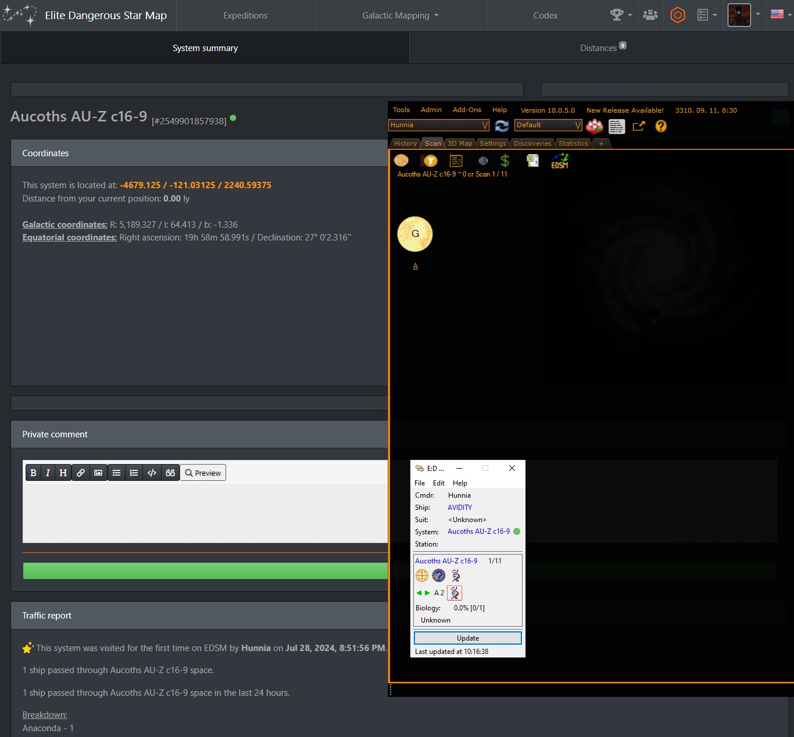
Task: Click the red blocks add-panel icon
Action: pyautogui.click(x=594, y=125)
